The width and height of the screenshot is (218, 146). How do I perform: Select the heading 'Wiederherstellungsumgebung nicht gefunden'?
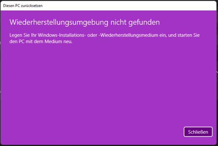[85, 22]
